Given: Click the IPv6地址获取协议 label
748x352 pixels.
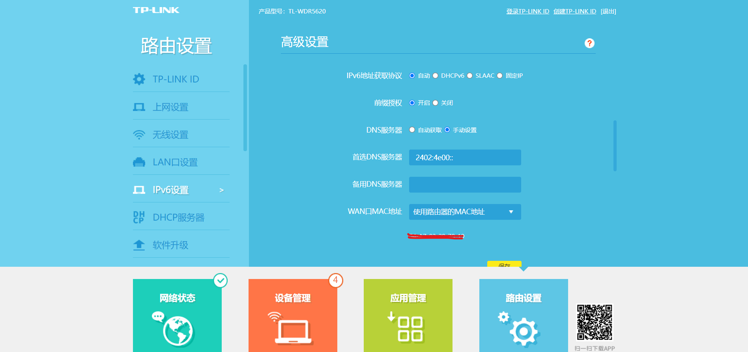Looking at the screenshot, I should click(x=374, y=75).
